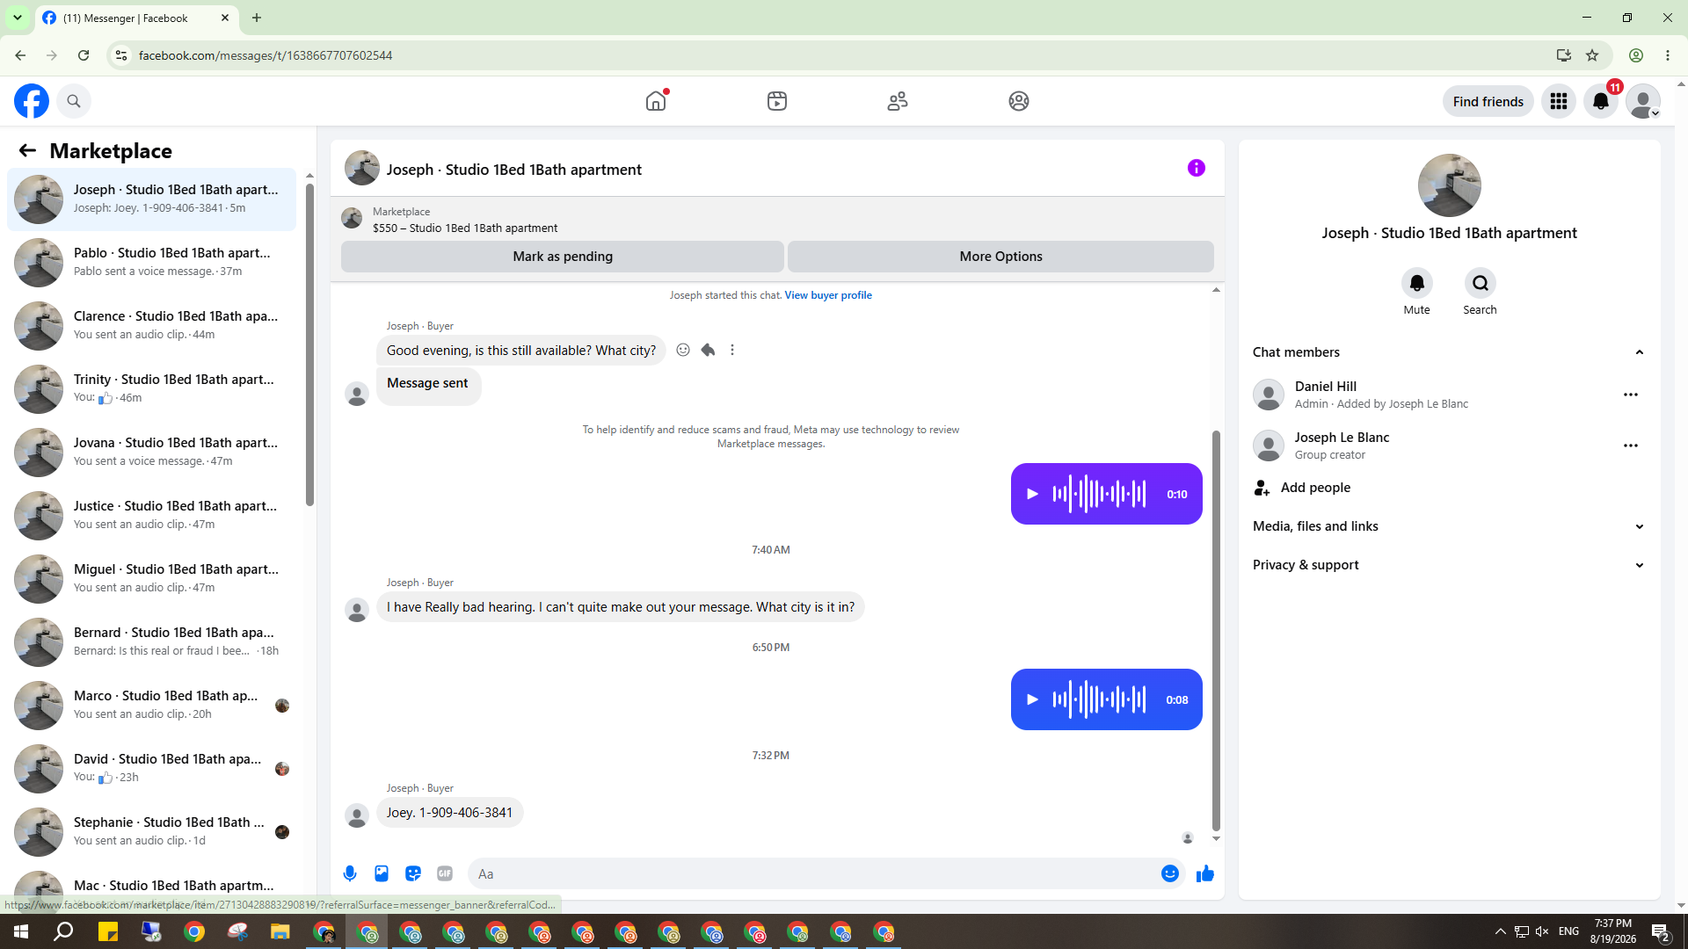Open Clarence conversation in chat list
This screenshot has width=1688, height=949.
(x=152, y=326)
